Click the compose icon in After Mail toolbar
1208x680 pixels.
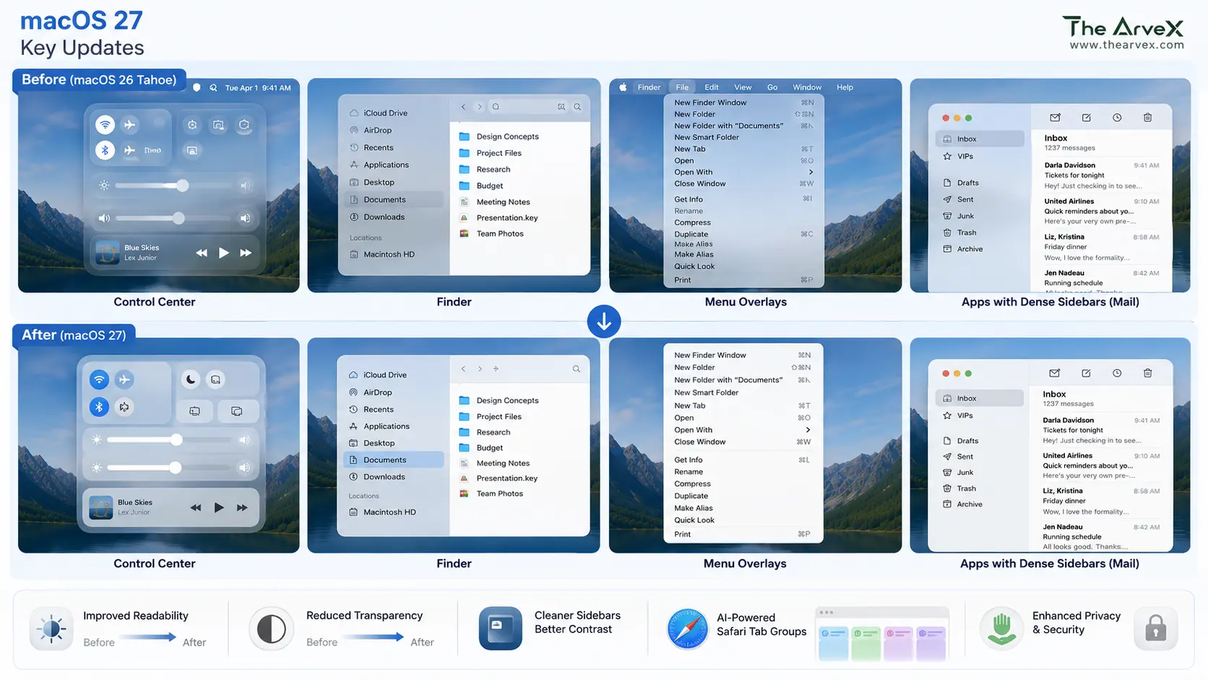[1086, 373]
